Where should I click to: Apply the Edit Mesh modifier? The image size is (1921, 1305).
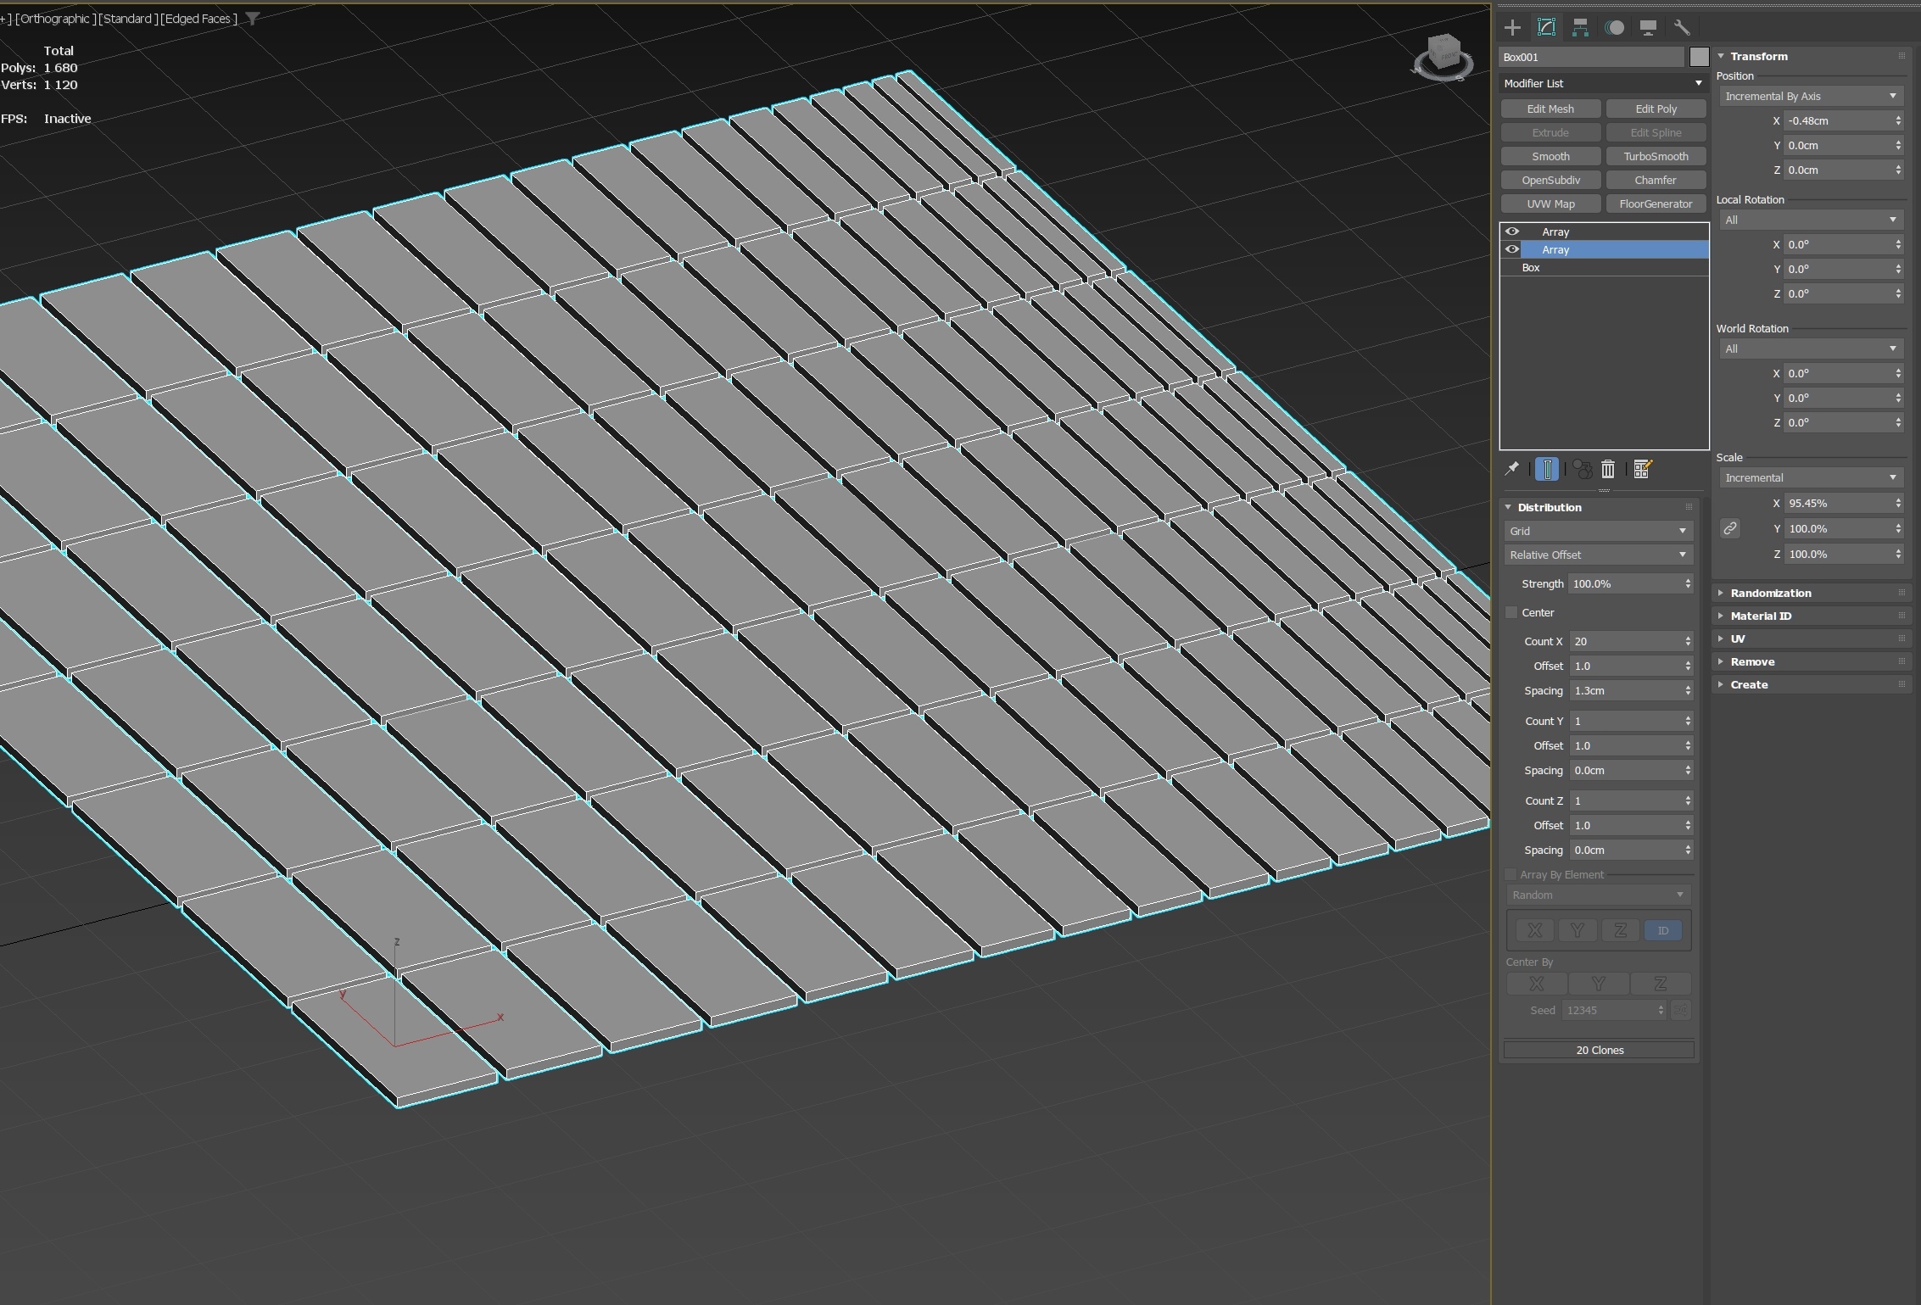click(x=1550, y=109)
